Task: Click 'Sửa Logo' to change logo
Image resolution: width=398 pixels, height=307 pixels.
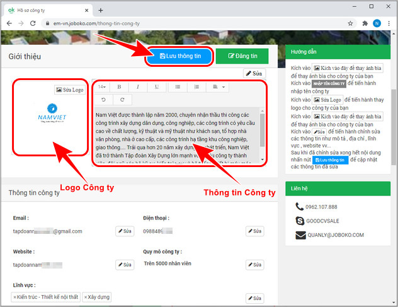Action: coord(69,90)
